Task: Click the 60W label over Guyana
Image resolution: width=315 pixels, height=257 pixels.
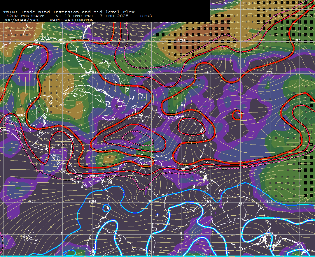Action: point(211,201)
